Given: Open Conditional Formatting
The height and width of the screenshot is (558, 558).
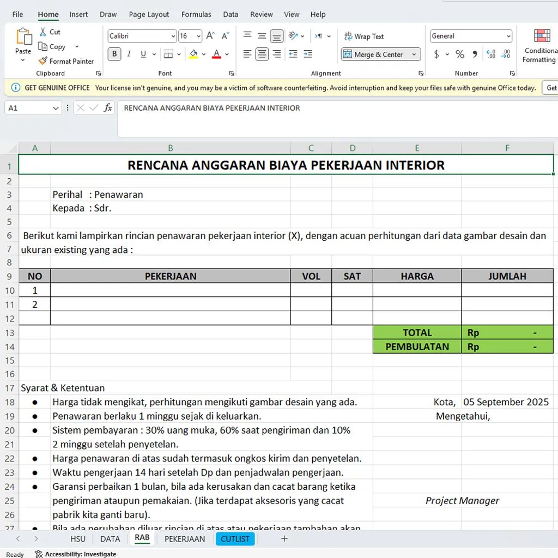Looking at the screenshot, I should pos(541,46).
